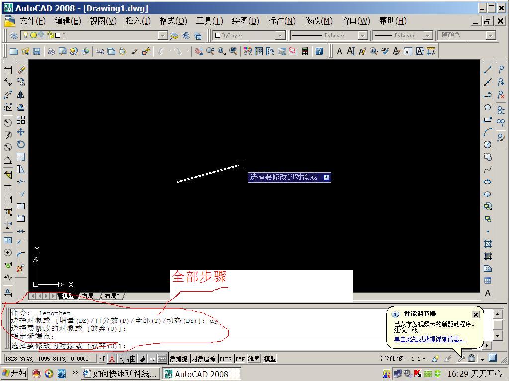Select the Linear dimension tool
The image size is (509, 381).
[8, 70]
